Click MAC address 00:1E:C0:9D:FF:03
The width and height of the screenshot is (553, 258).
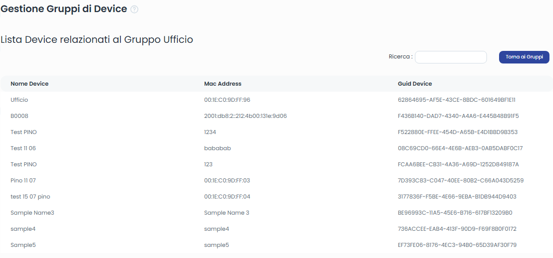227,180
